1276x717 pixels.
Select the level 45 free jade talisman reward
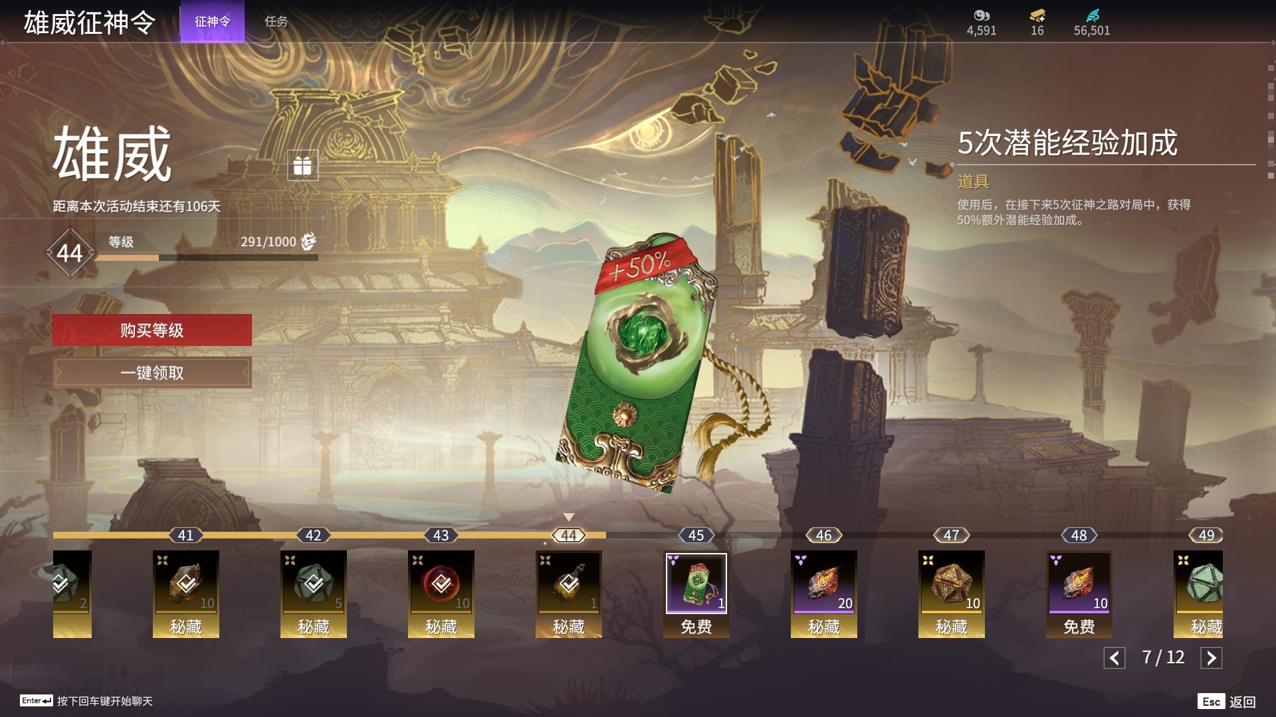click(x=696, y=594)
